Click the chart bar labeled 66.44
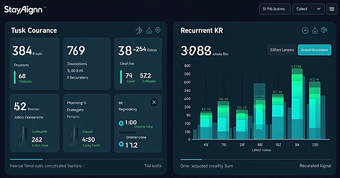340x178 pixels. point(223,120)
